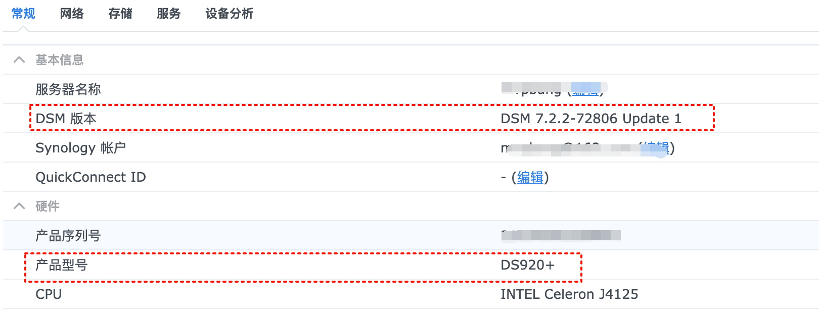Collapse the 硬件 section chevron
Screen dimensions: 819x317
coord(19,206)
